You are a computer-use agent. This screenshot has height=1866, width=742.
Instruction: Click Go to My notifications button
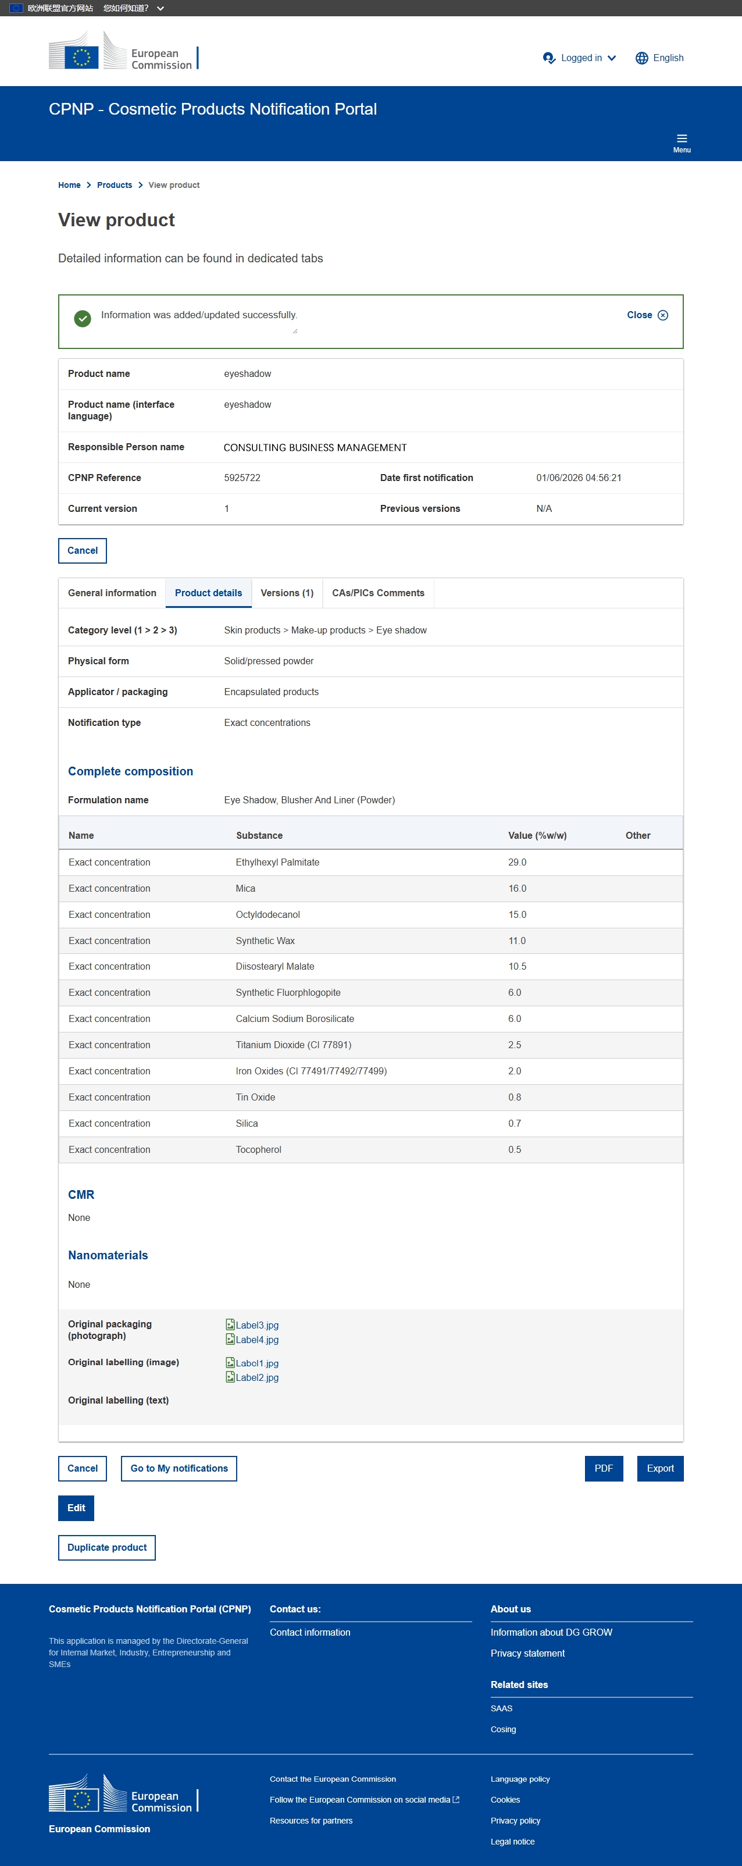pos(179,1468)
